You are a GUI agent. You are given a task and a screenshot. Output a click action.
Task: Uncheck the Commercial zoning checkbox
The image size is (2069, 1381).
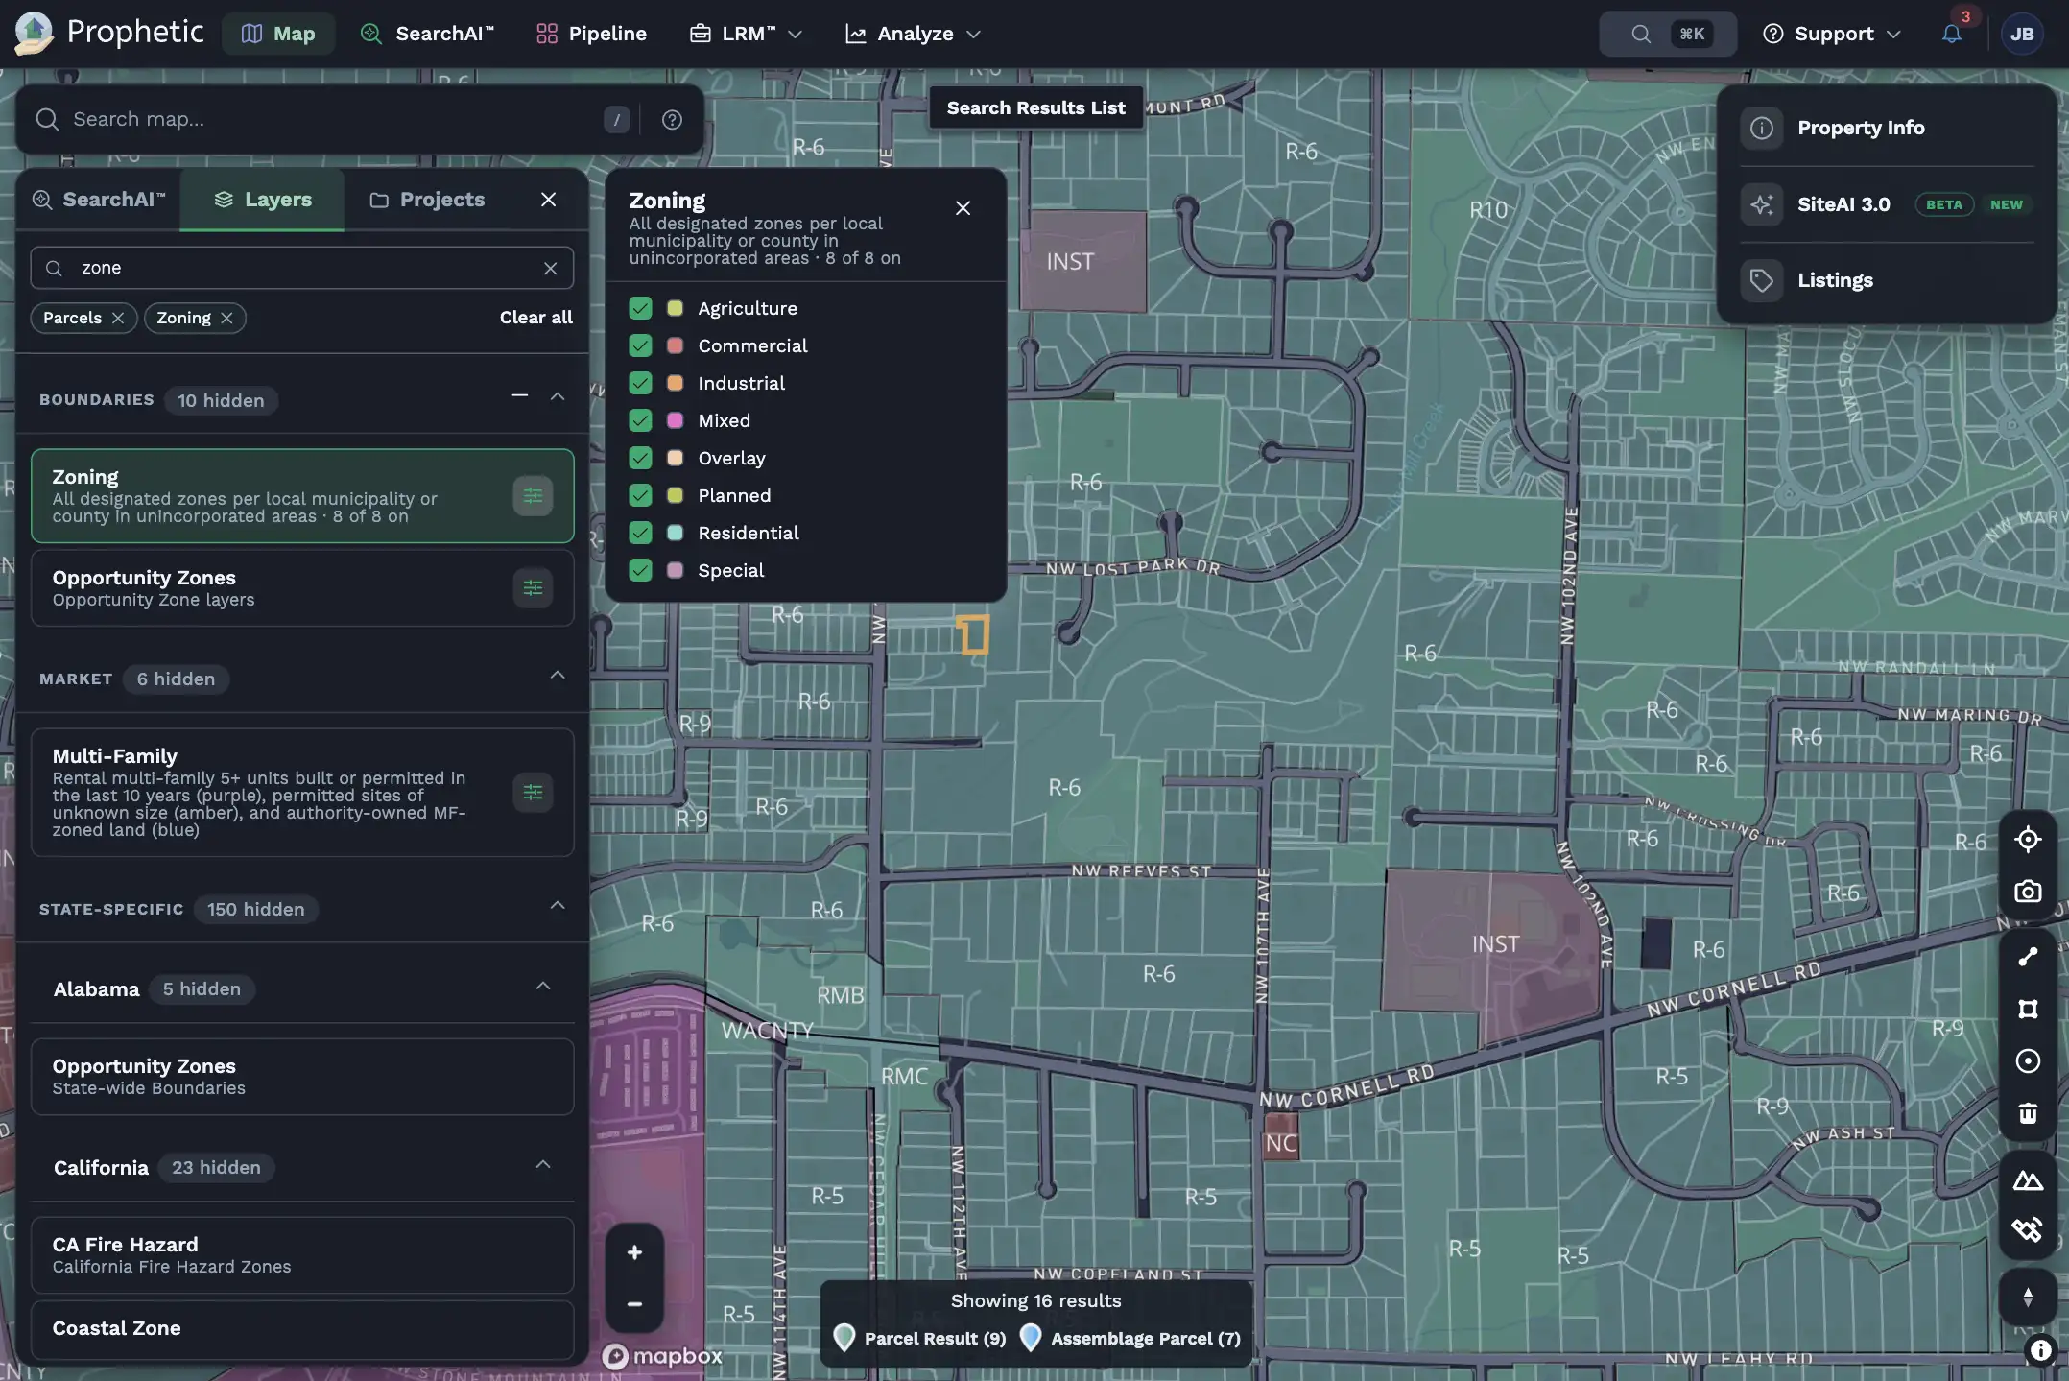click(x=640, y=345)
